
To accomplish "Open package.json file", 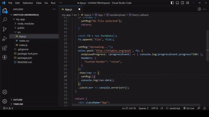I will click(x=25, y=58).
